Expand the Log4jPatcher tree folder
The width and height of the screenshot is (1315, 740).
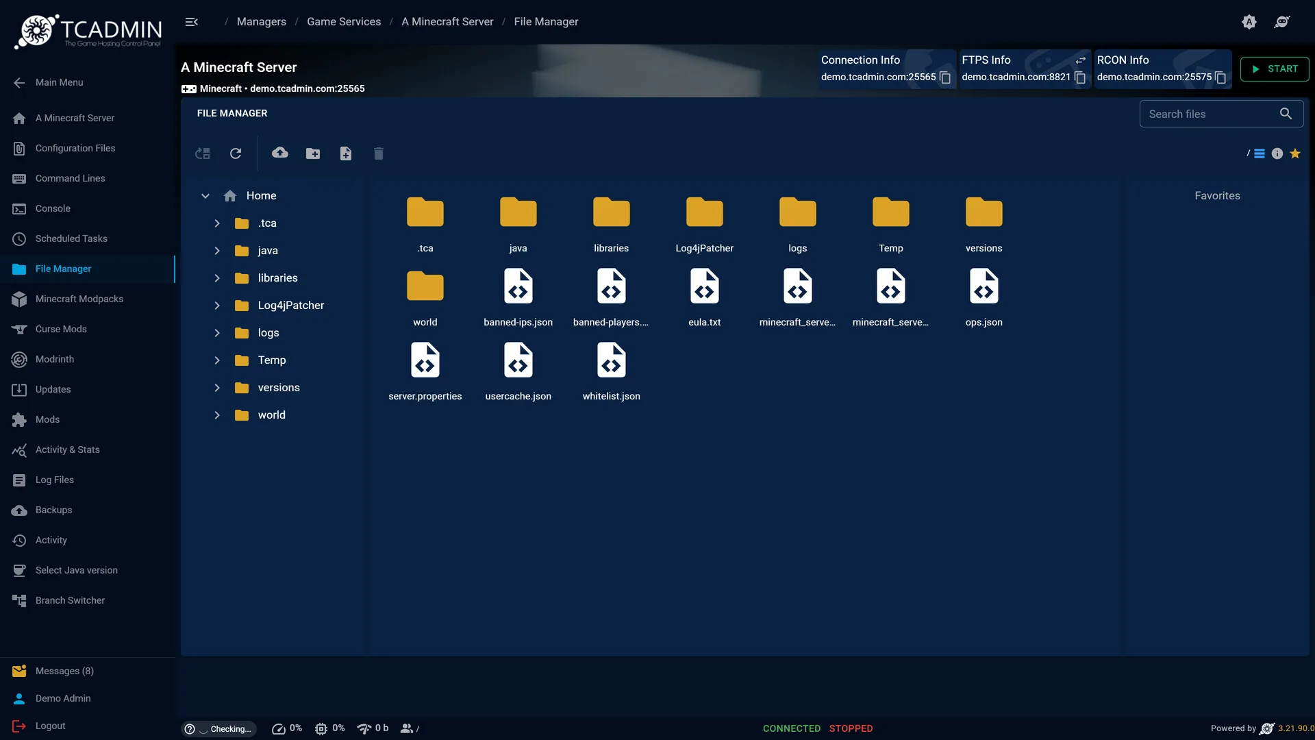(x=217, y=306)
